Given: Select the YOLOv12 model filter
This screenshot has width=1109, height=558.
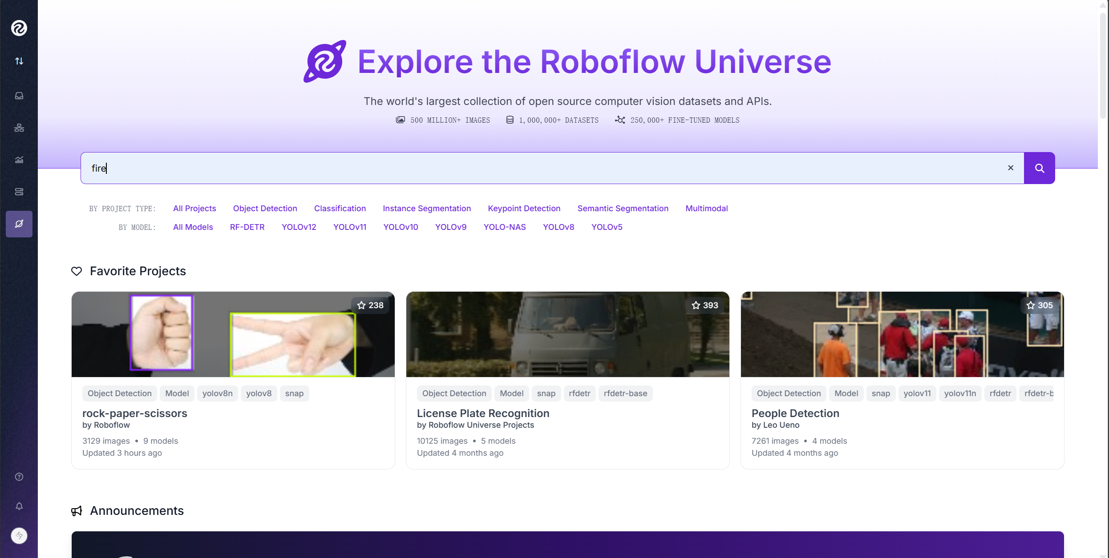Looking at the screenshot, I should (299, 227).
